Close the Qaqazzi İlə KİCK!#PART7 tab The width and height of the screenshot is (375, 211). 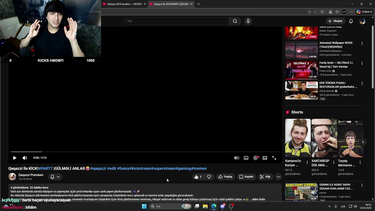[192, 4]
